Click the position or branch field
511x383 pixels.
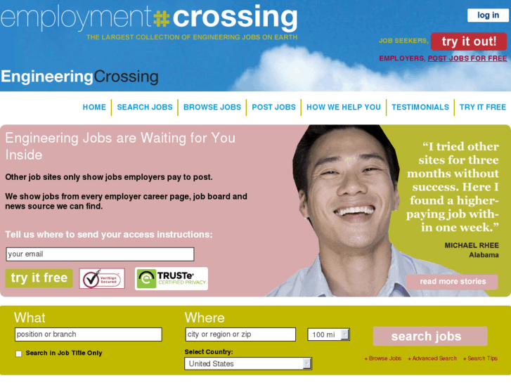tap(89, 335)
